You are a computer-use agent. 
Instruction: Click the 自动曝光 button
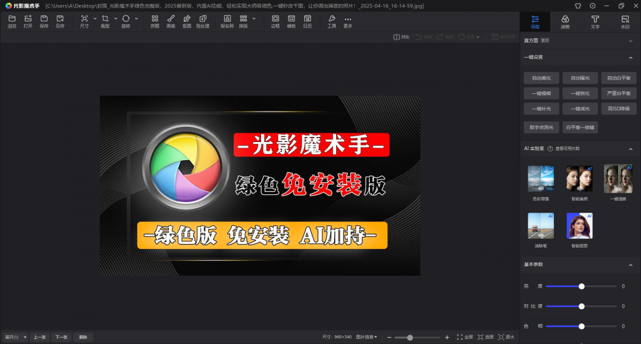point(580,78)
